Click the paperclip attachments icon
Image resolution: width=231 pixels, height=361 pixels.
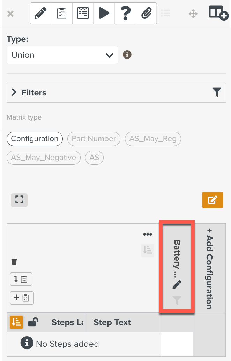146,14
